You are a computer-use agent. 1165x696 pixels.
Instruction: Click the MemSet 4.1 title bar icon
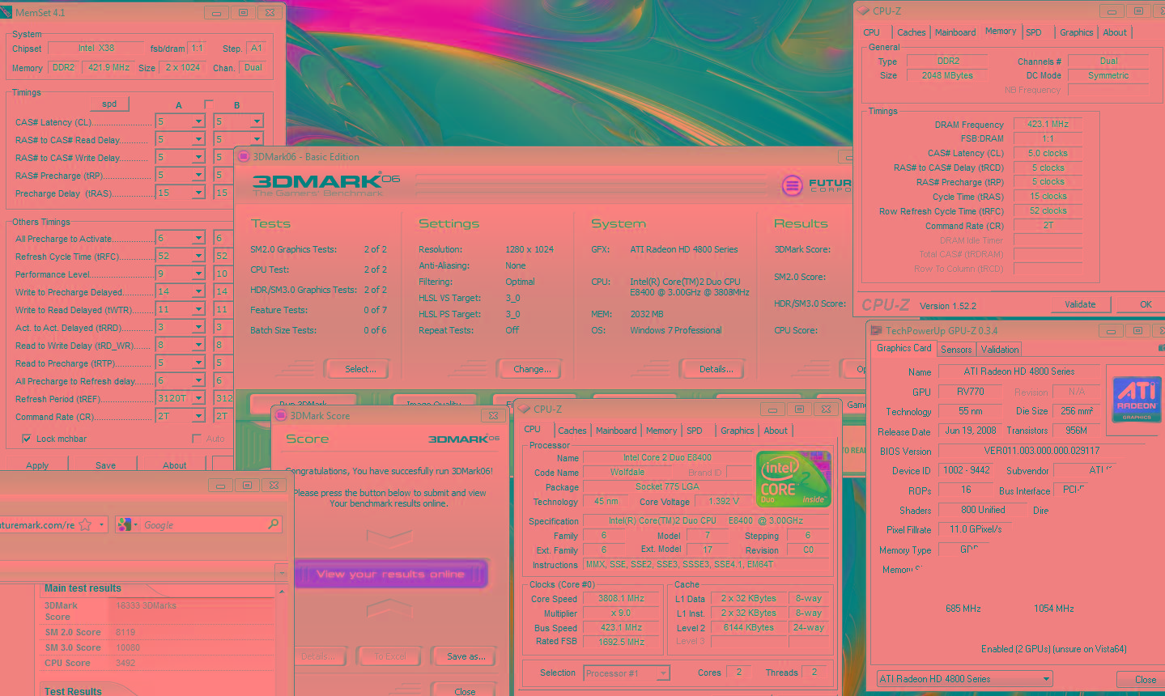7,12
